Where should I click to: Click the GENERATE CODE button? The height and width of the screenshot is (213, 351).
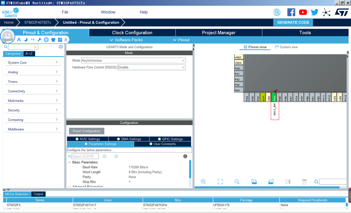[293, 22]
